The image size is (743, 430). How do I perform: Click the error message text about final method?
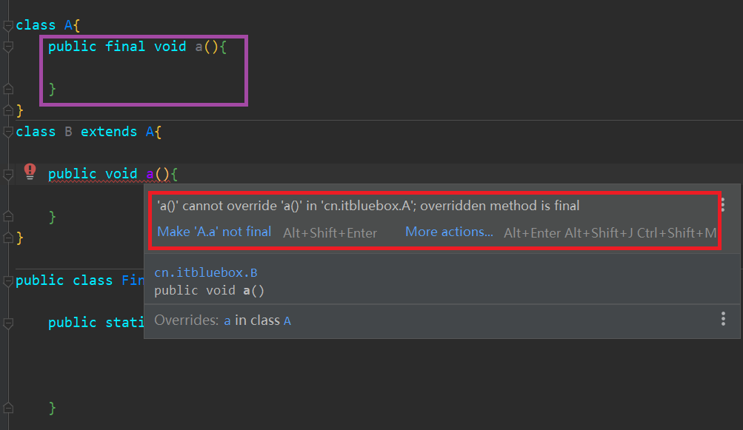(368, 206)
